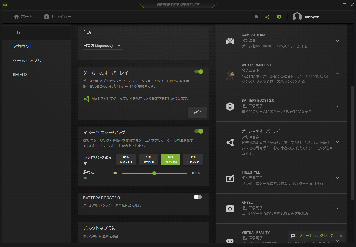Click the Ansel camera icon
The image size is (356, 247).
[x=230, y=208]
